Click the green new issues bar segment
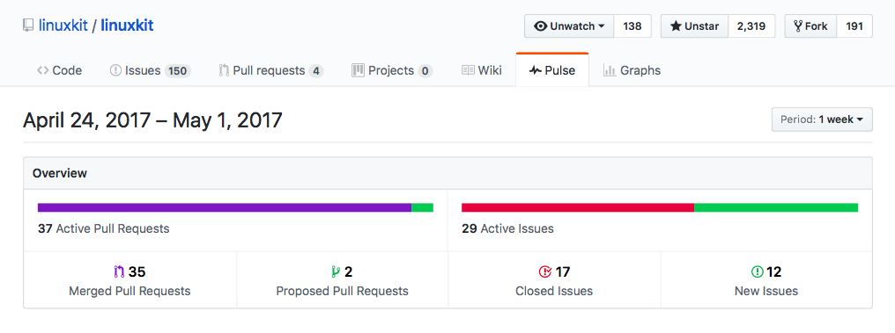895x333 pixels. [x=776, y=207]
